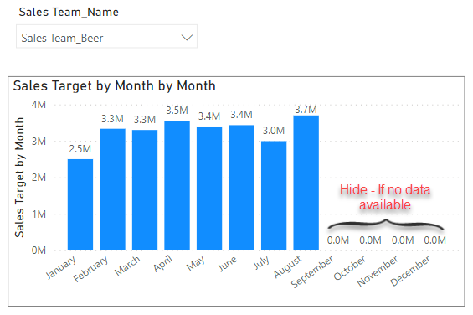Open the Sales Team_Beer slicer dropdown
Image resolution: width=473 pixels, height=315 pixels.
[x=106, y=37]
